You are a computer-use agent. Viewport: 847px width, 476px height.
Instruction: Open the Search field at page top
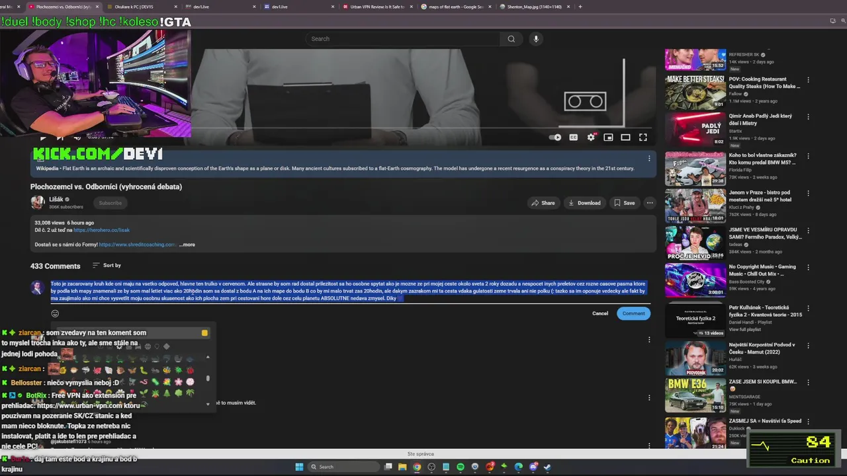coord(404,39)
